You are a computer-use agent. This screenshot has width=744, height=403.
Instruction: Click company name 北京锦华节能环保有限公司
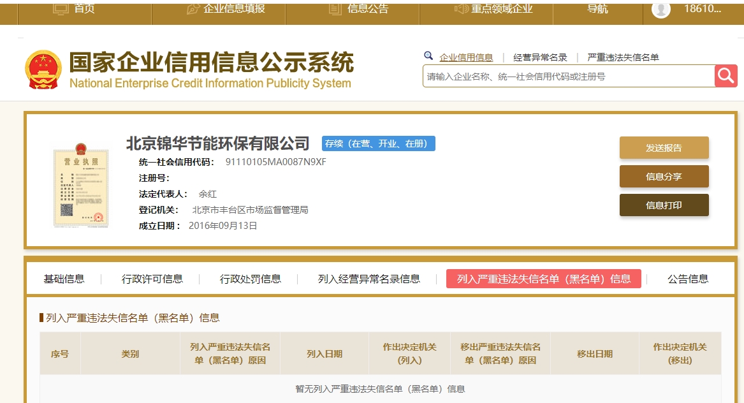pos(218,143)
